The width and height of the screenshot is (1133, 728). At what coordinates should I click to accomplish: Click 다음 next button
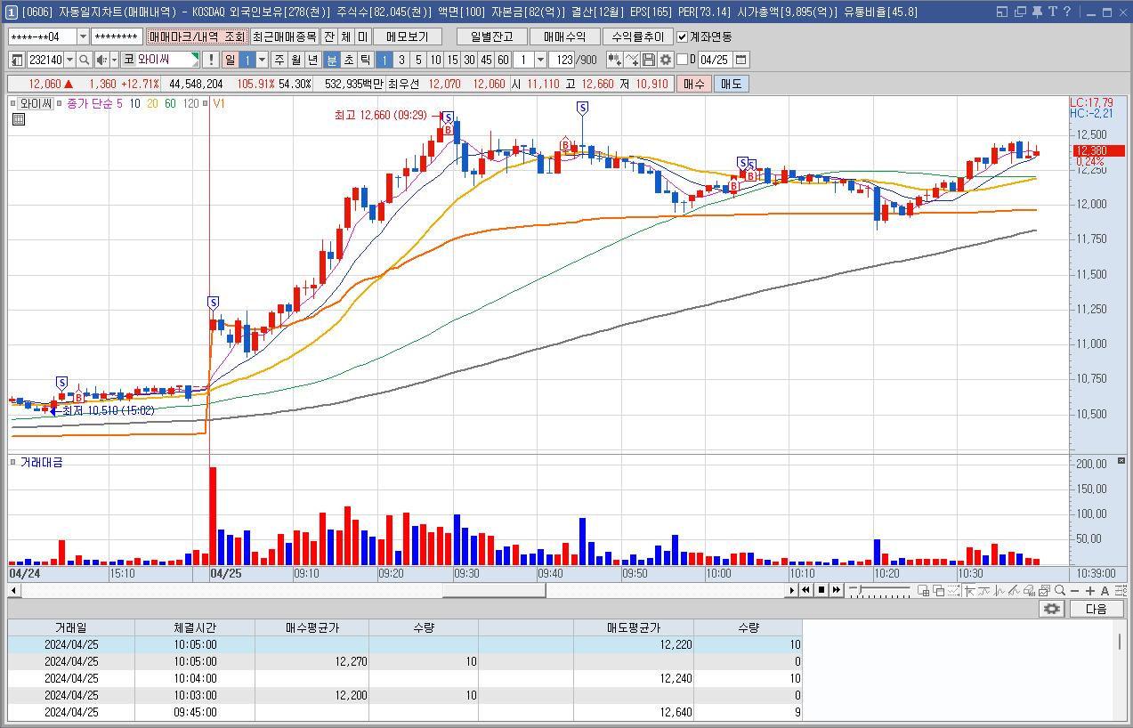pos(1097,609)
